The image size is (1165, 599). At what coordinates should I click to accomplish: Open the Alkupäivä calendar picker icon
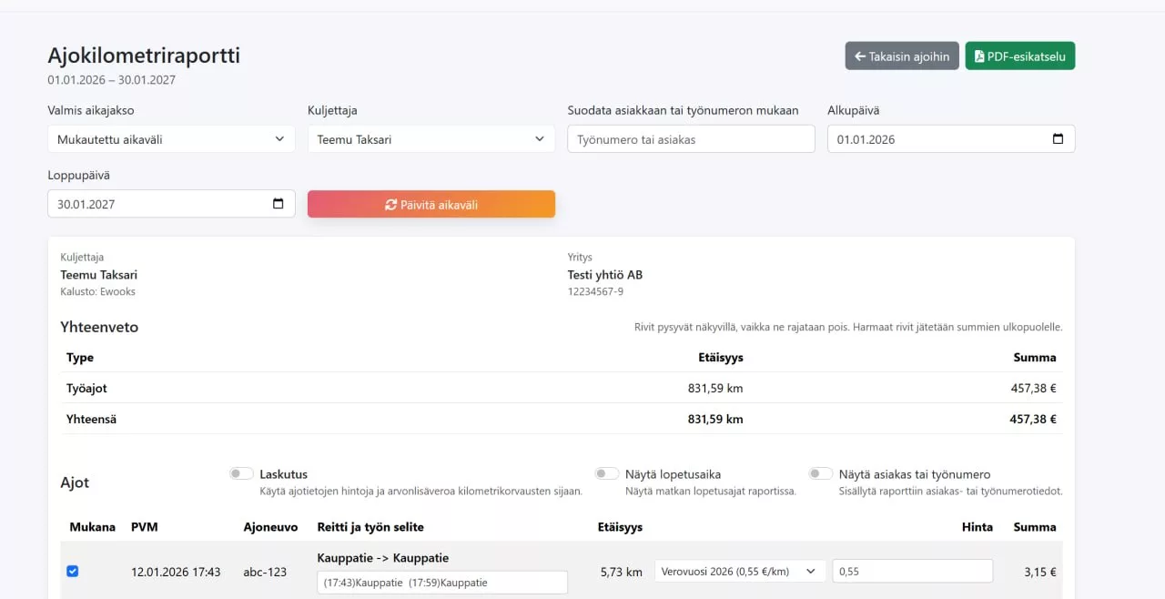point(1058,139)
